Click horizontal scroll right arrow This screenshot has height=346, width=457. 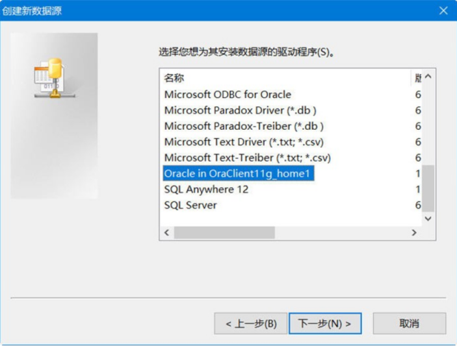click(x=414, y=232)
